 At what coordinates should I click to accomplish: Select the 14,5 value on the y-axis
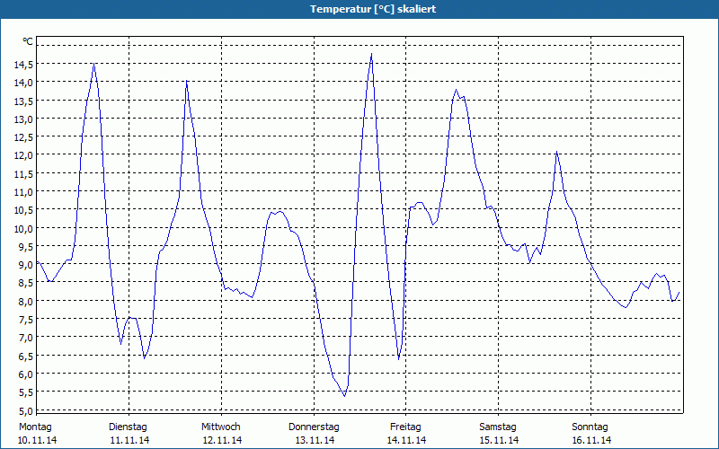24,64
